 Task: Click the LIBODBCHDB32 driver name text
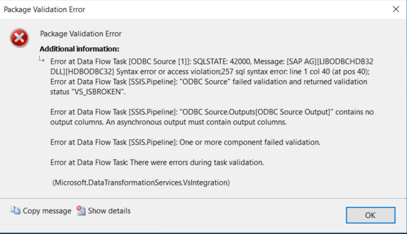pyautogui.click(x=345, y=61)
